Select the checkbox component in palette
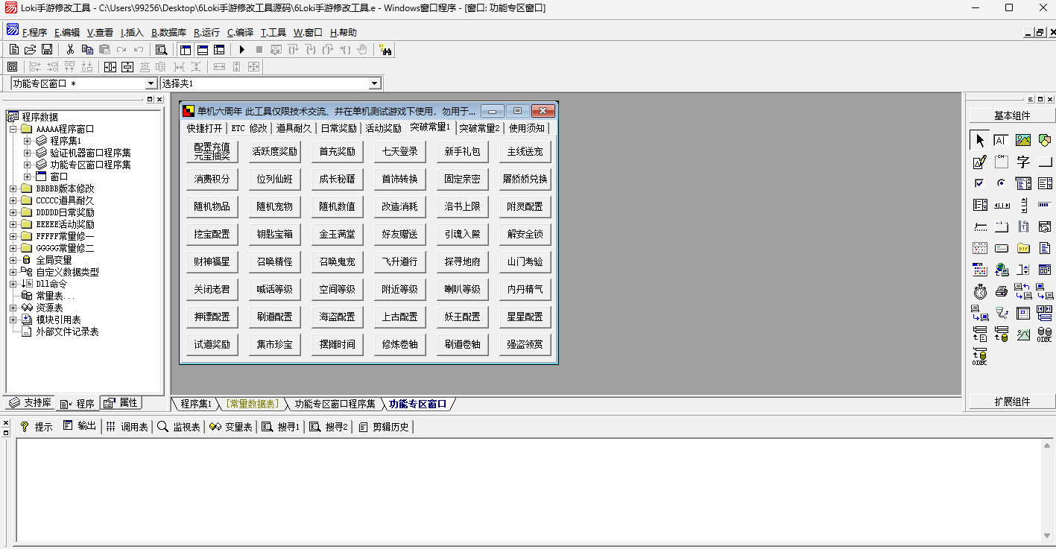 coord(979,183)
